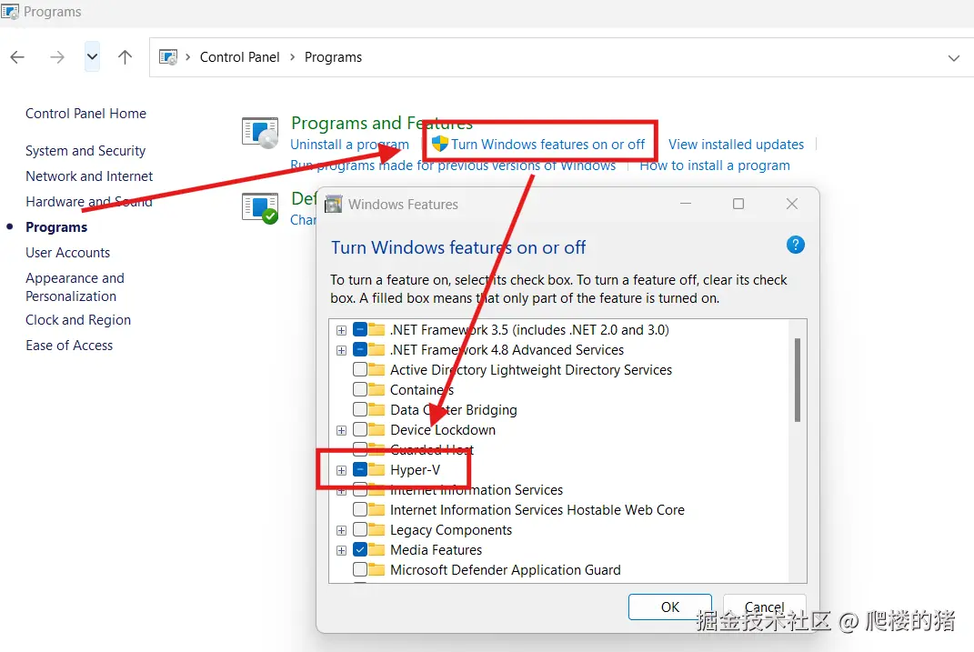Screen dimensions: 974x652
Task: Click the Default Programs icon
Action: [260, 208]
